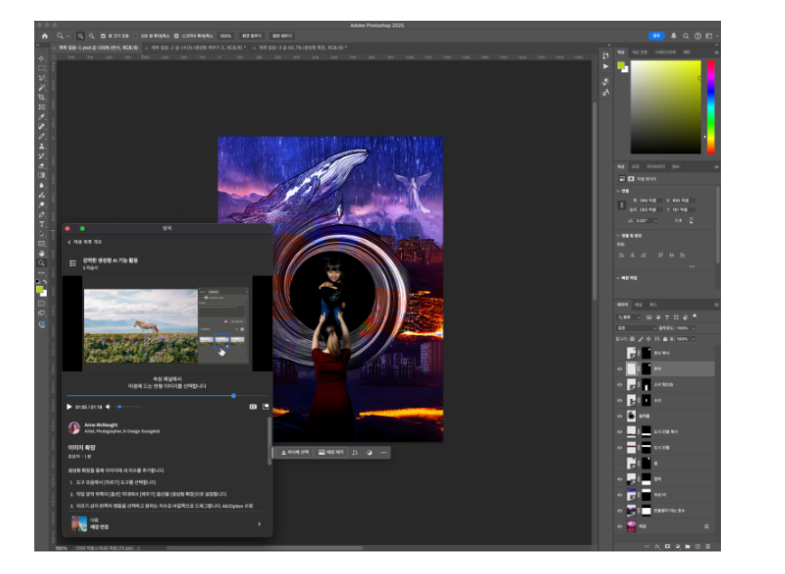Screen dimensions: 785x574
Task: Select the Eyedropper tool
Action: [x=42, y=117]
